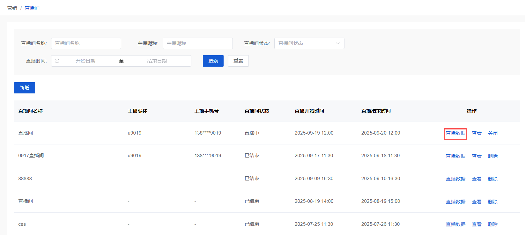Click start time 2025-09-17 11:30
Screen dimensions: 525x235
(314, 156)
